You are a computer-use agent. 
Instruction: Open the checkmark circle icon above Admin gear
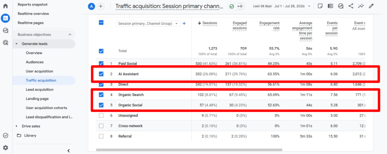(x=5, y=136)
